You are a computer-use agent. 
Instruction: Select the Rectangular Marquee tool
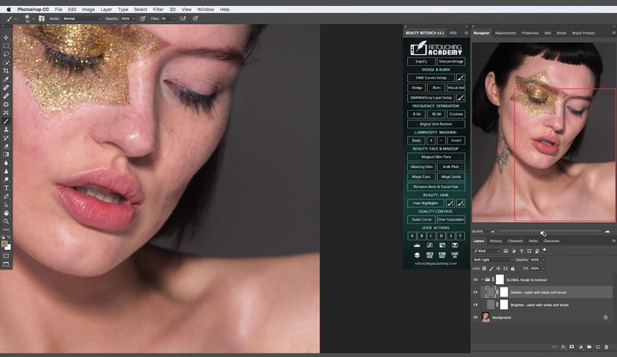point(6,46)
